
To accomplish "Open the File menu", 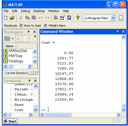I will [x=6, y=11].
